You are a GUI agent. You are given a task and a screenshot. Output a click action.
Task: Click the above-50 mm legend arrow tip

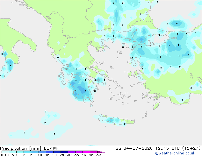[101, 152]
